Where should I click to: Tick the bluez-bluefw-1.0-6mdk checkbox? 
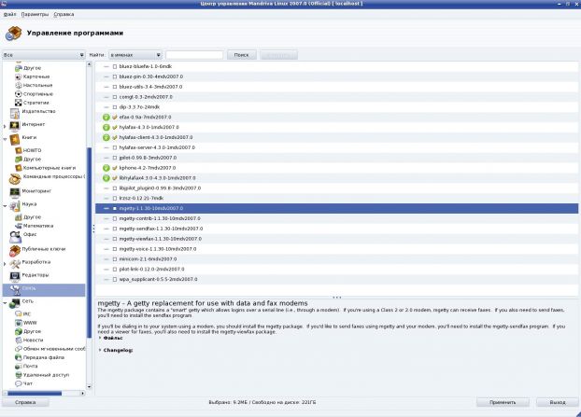[115, 66]
